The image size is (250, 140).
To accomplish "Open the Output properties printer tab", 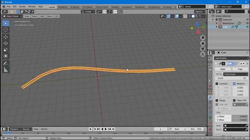I will click(x=210, y=70).
